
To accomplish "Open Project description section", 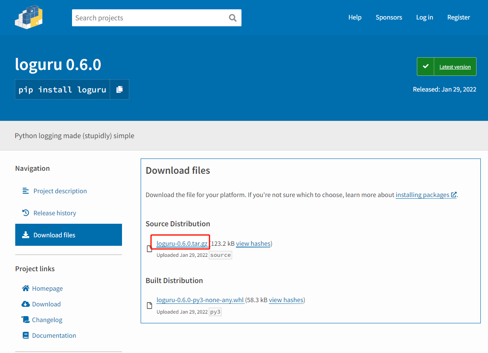I will click(x=60, y=191).
